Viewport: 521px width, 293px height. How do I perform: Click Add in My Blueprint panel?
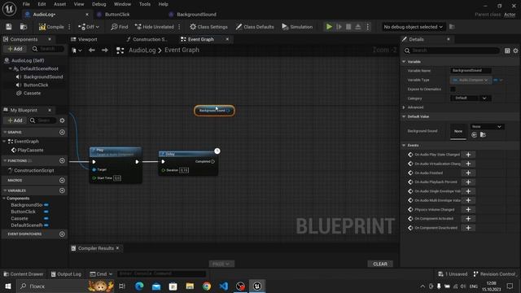15,120
